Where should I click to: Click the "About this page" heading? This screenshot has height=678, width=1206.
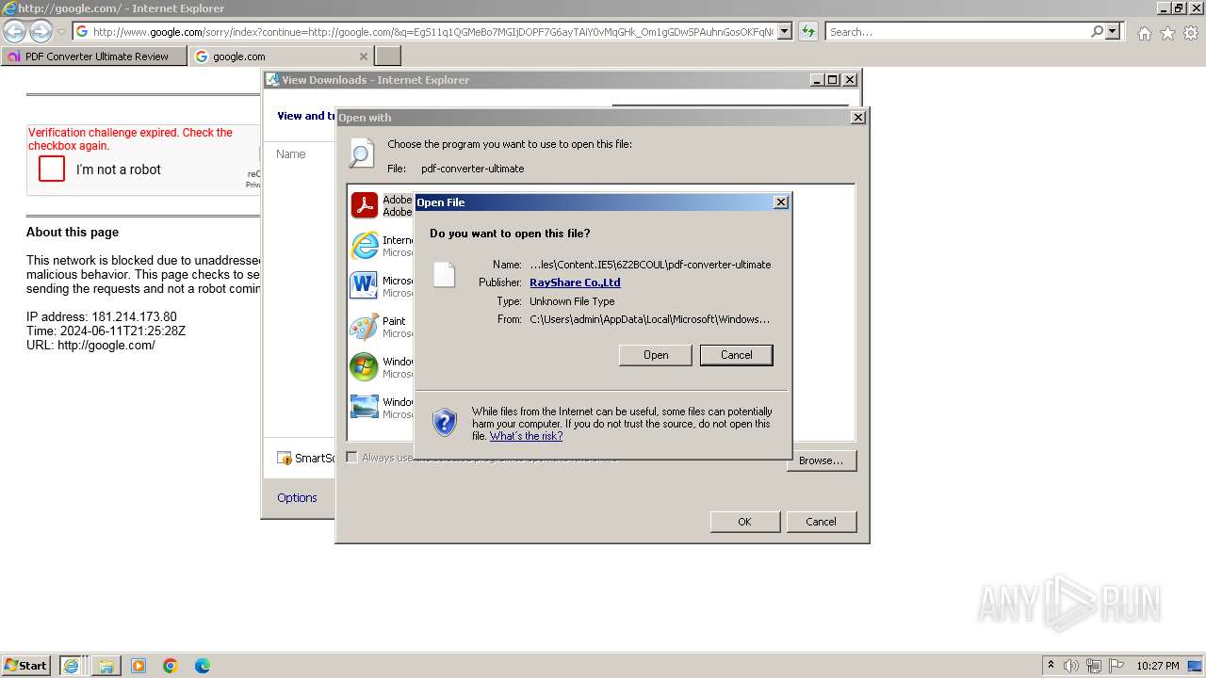(x=73, y=233)
